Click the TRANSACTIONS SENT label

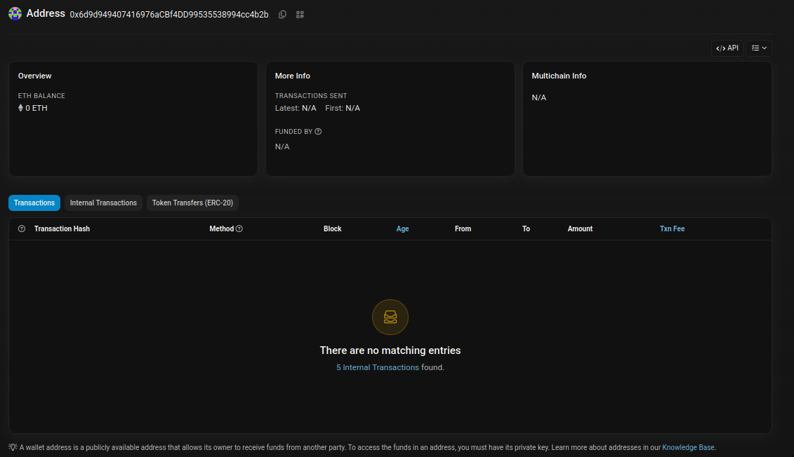(x=311, y=95)
